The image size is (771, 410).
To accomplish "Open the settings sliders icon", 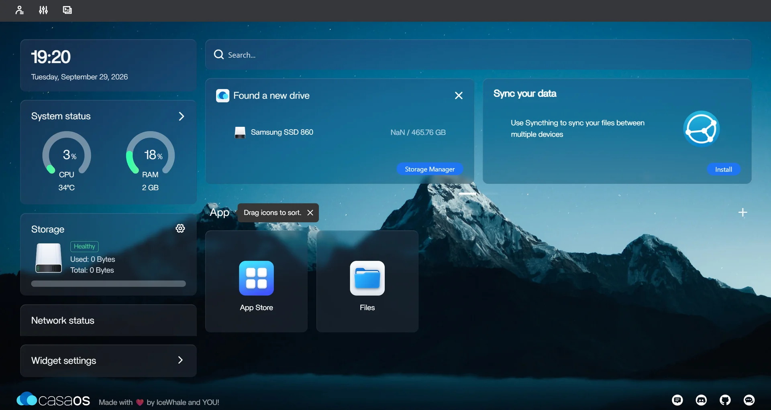I will pos(43,10).
